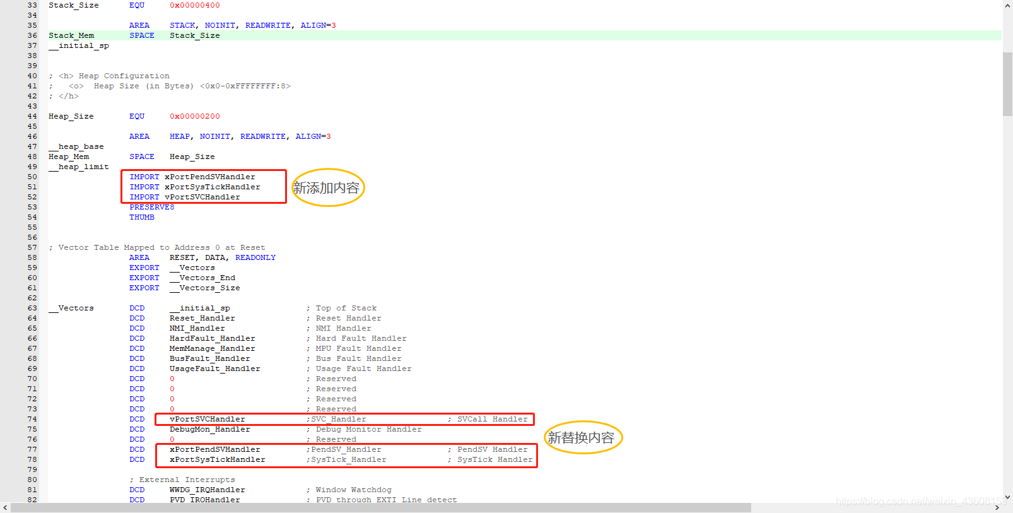Click __Vectors_Size on line 61

point(205,288)
